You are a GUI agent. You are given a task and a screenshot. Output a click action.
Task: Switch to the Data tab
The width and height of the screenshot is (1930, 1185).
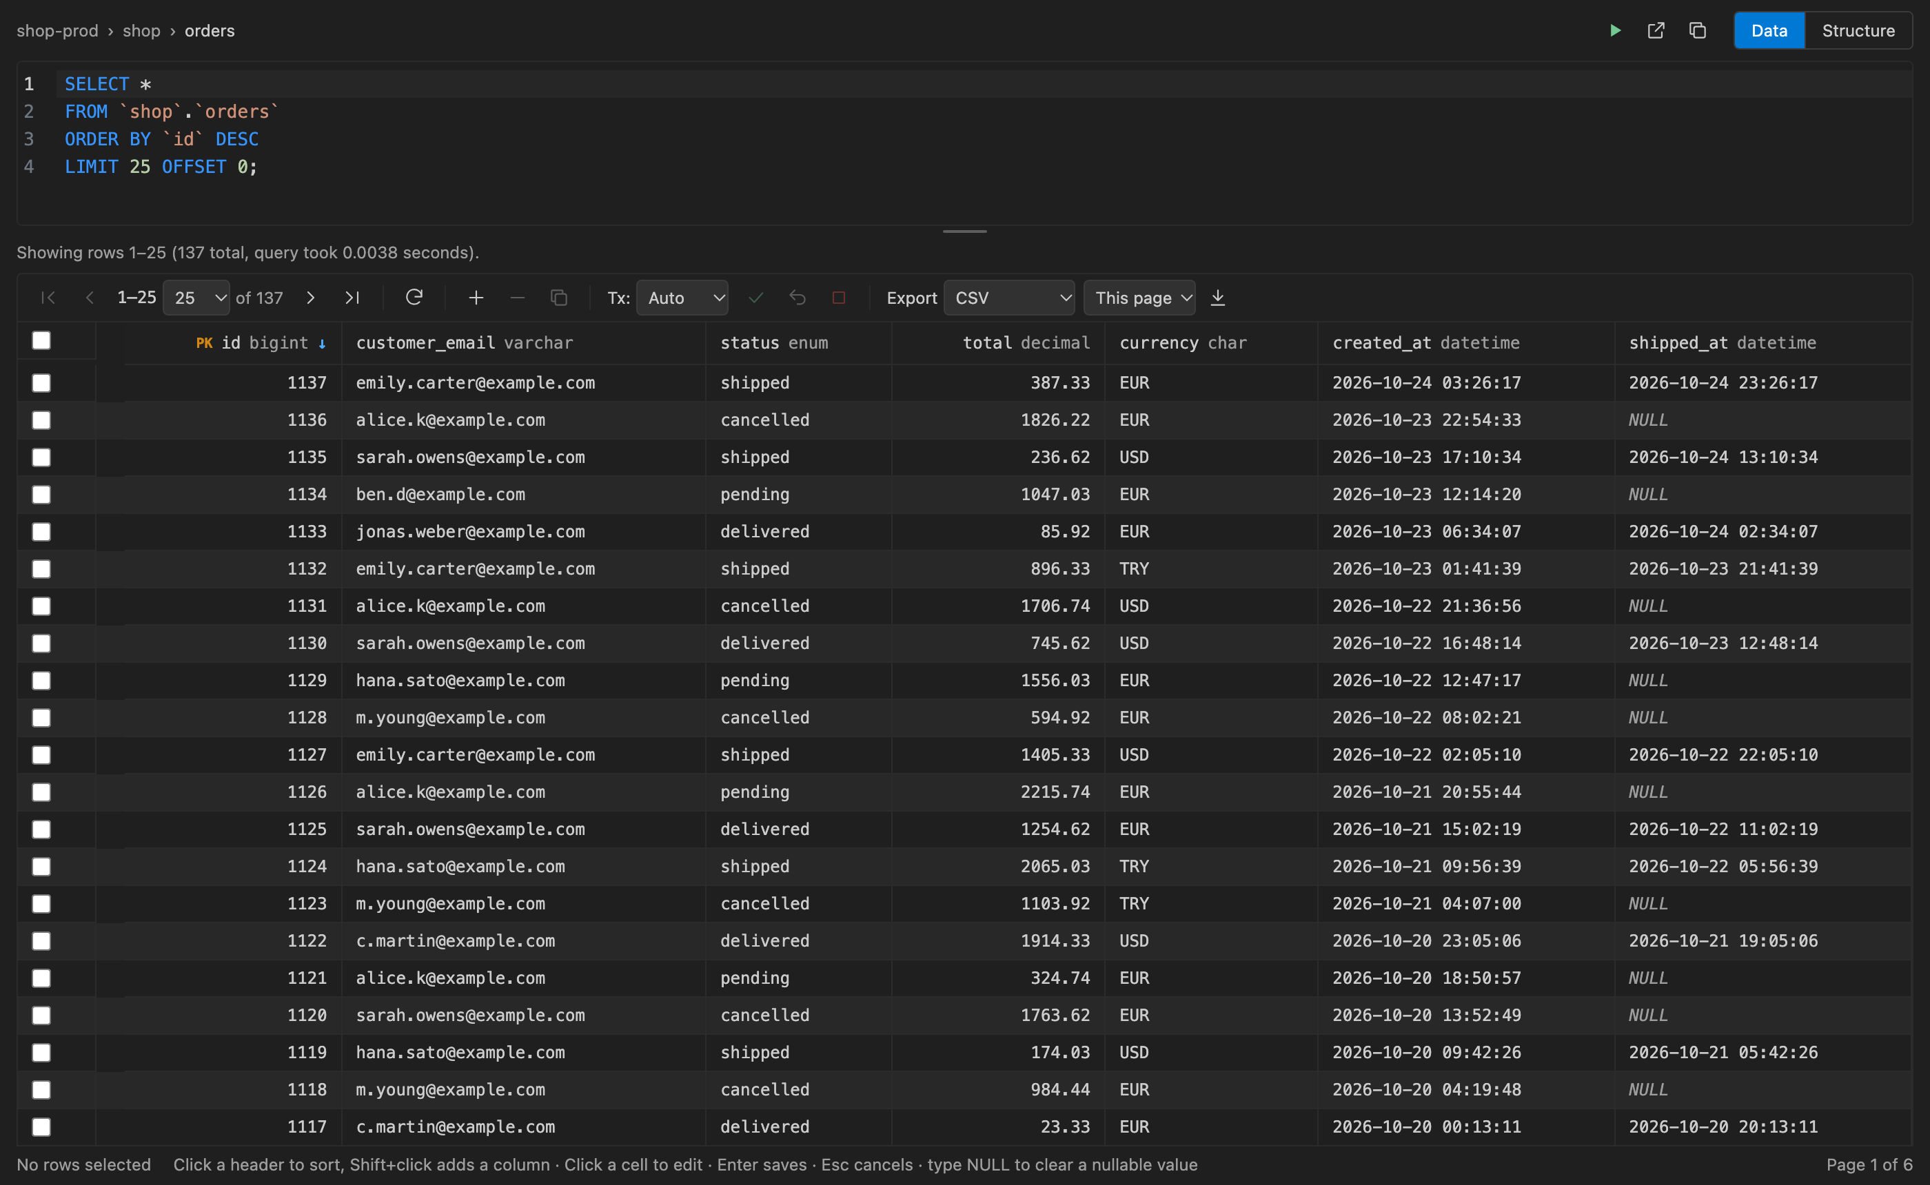point(1769,30)
